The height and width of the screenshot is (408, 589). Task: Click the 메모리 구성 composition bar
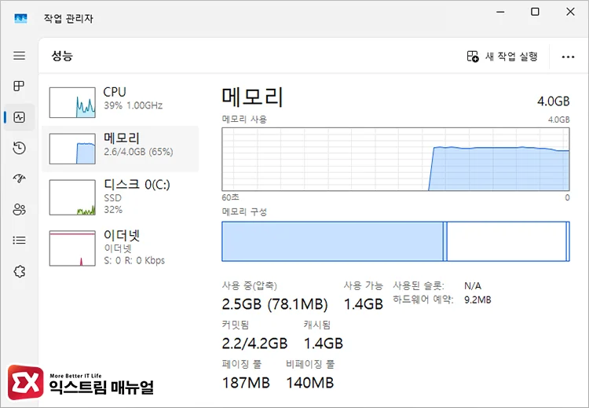396,241
